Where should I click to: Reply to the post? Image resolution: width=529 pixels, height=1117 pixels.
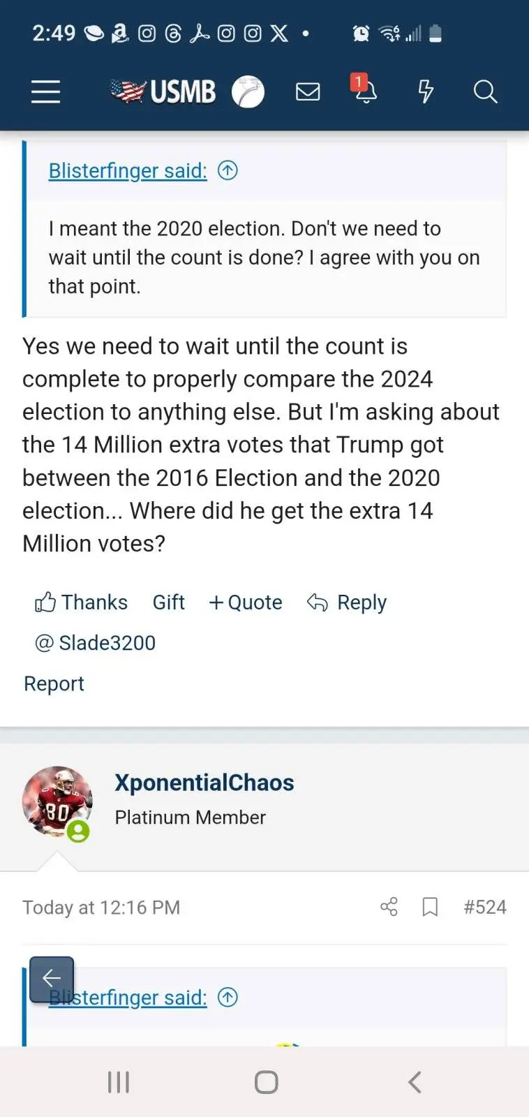coord(347,602)
